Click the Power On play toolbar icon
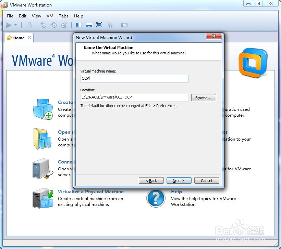The width and height of the screenshot is (281, 249). coord(9,25)
